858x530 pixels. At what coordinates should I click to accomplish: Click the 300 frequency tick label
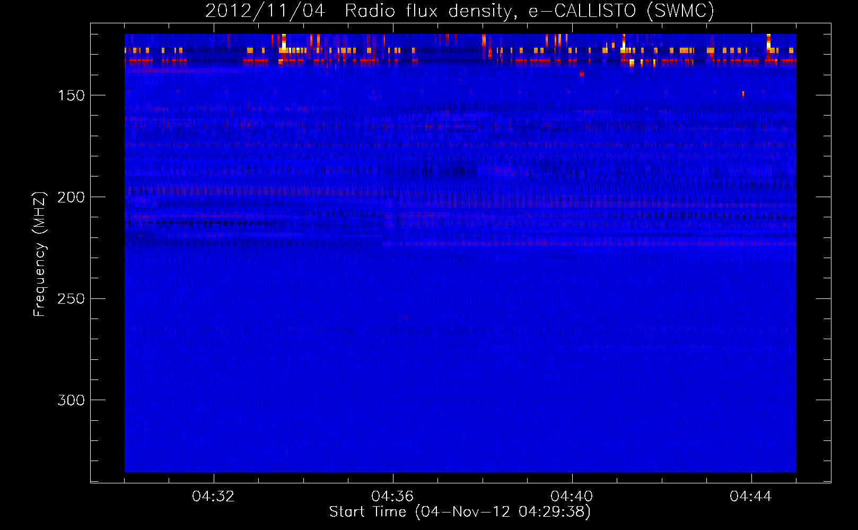coord(71,400)
